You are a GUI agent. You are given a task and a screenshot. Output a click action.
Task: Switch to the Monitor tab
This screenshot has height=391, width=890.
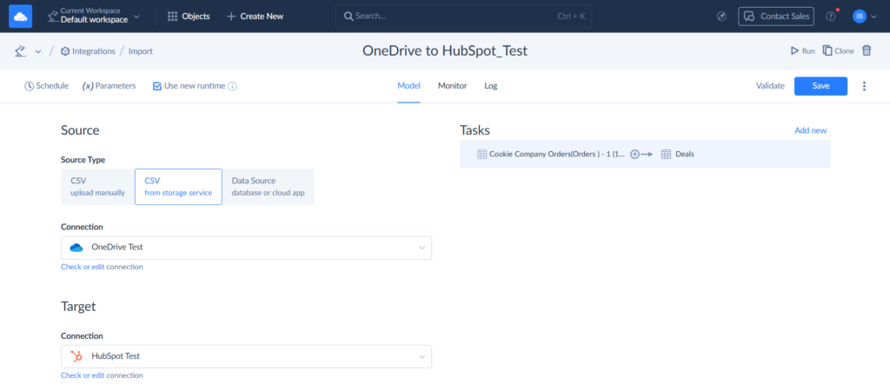452,86
